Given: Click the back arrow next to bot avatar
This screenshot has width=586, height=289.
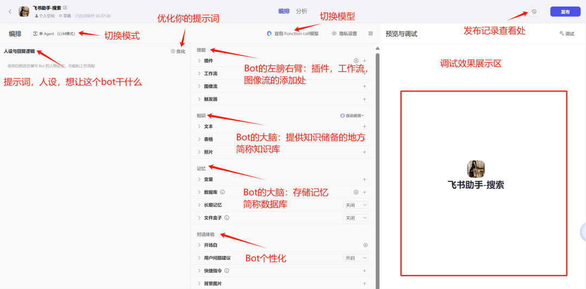Looking at the screenshot, I should coord(10,11).
